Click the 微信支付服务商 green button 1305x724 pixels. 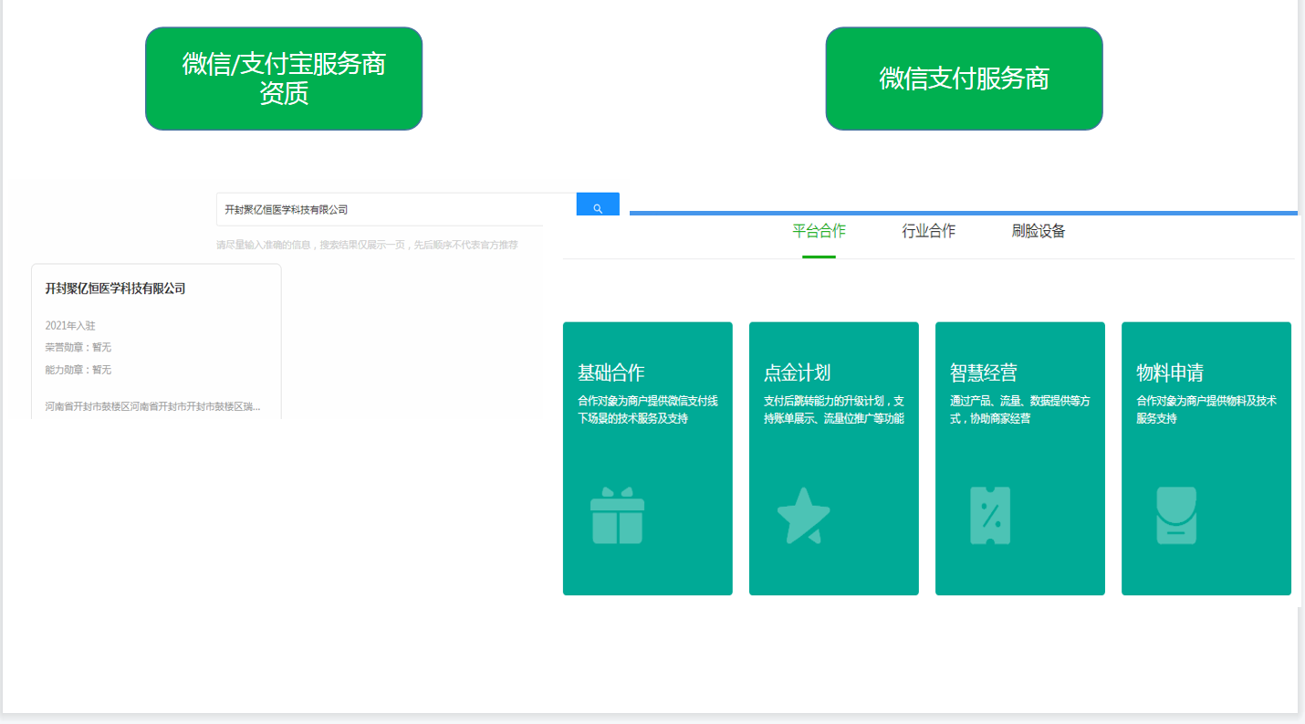pyautogui.click(x=964, y=78)
